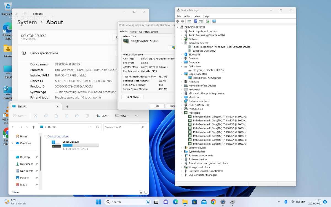The height and width of the screenshot is (207, 331).
Task: Open the See more (…) menu in File Explorer
Action: (x=137, y=116)
